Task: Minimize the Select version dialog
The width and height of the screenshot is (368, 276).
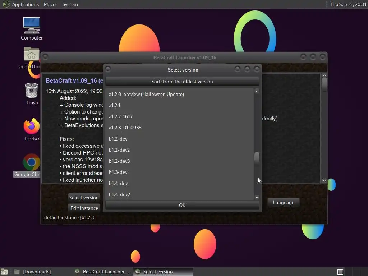Action: coord(238,69)
